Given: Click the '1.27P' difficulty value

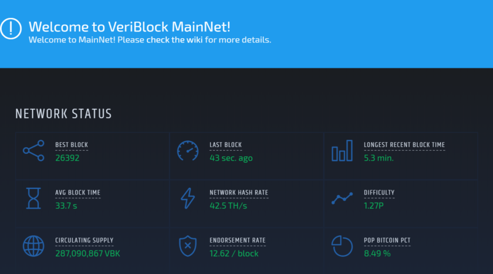Looking at the screenshot, I should click(x=374, y=206).
